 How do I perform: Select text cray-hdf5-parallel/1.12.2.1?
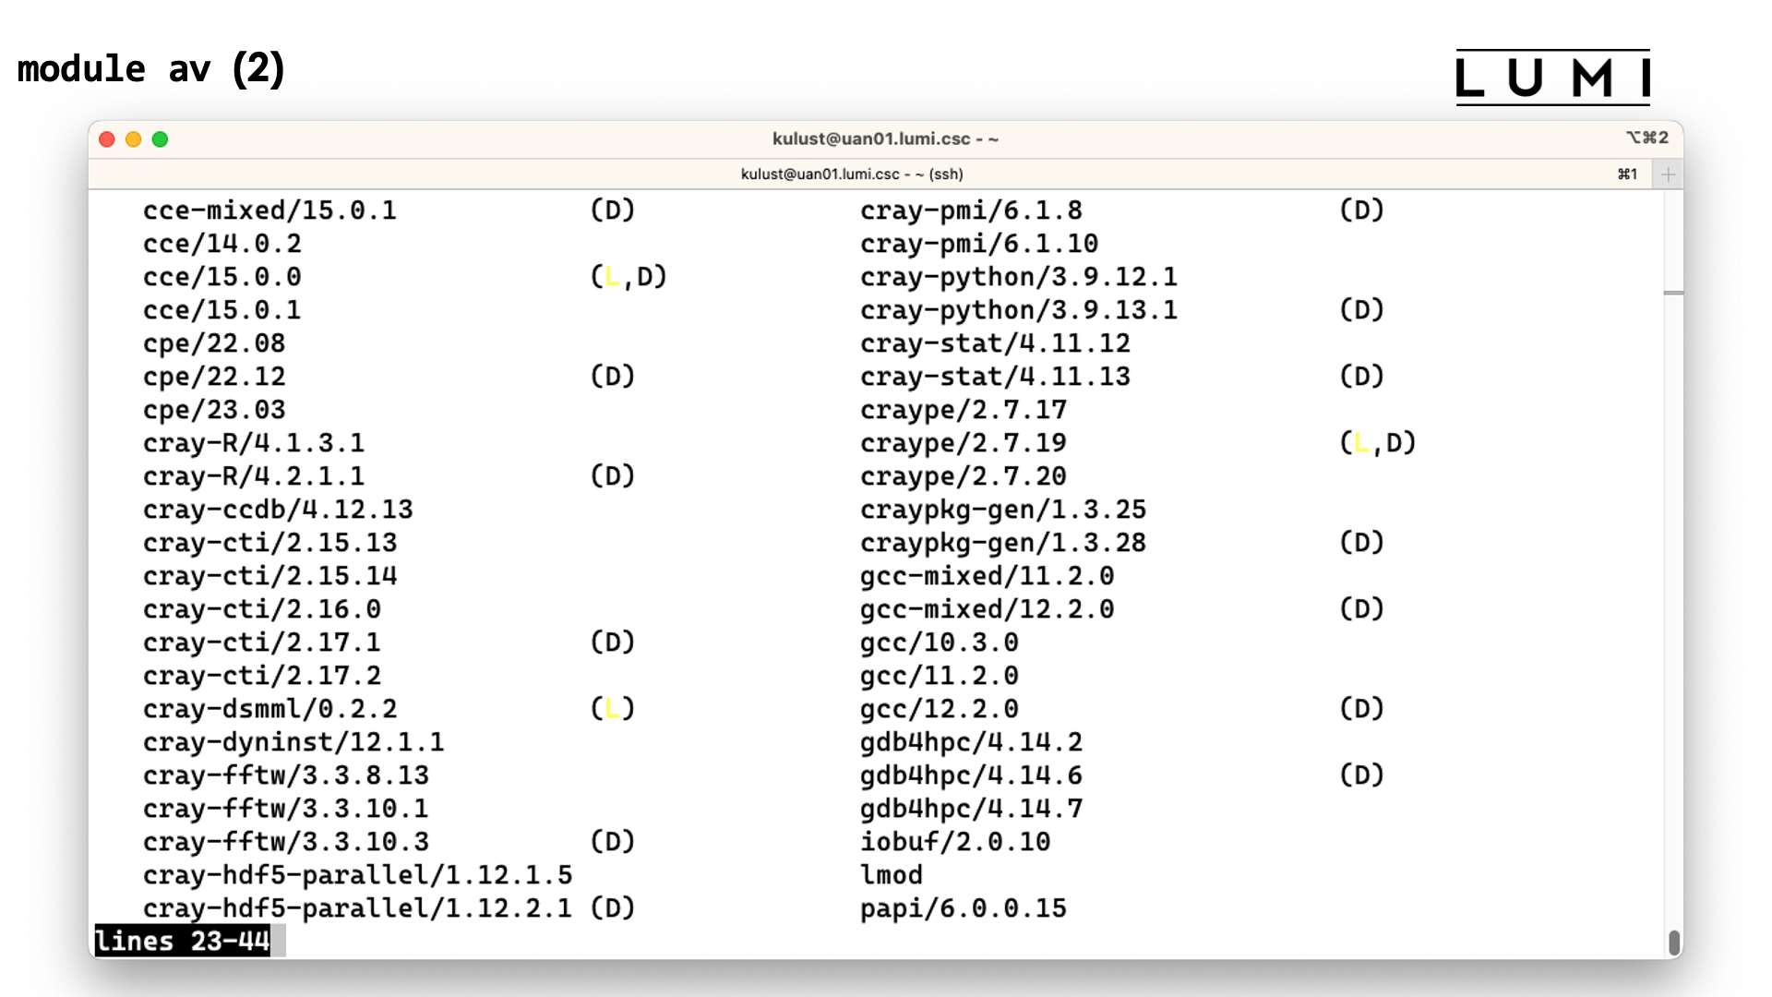(357, 908)
